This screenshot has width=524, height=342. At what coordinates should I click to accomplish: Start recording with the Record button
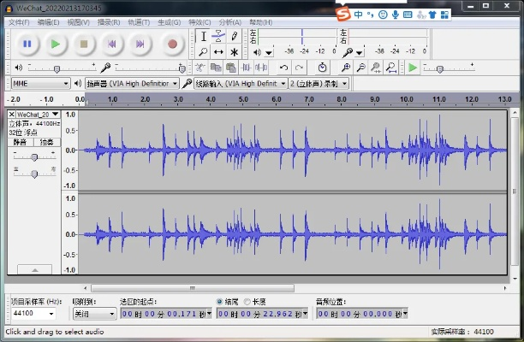pyautogui.click(x=172, y=43)
